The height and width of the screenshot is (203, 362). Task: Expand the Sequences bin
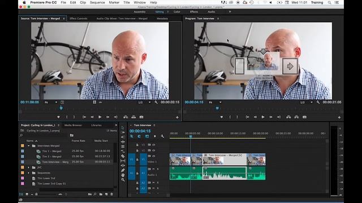coord(29,173)
